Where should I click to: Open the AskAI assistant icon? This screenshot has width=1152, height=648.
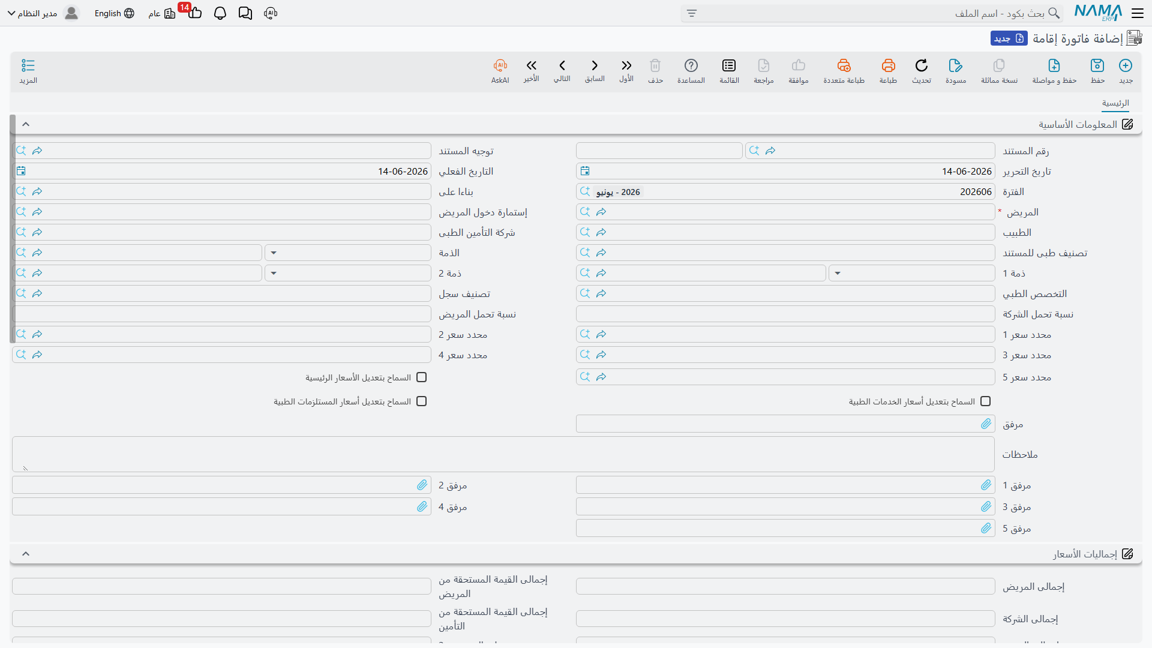coord(500,65)
